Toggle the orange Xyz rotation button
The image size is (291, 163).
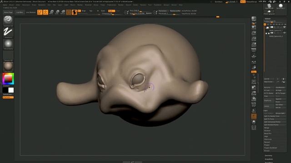coord(254,72)
